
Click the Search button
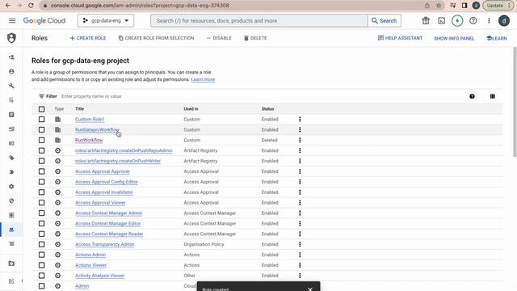coord(385,21)
